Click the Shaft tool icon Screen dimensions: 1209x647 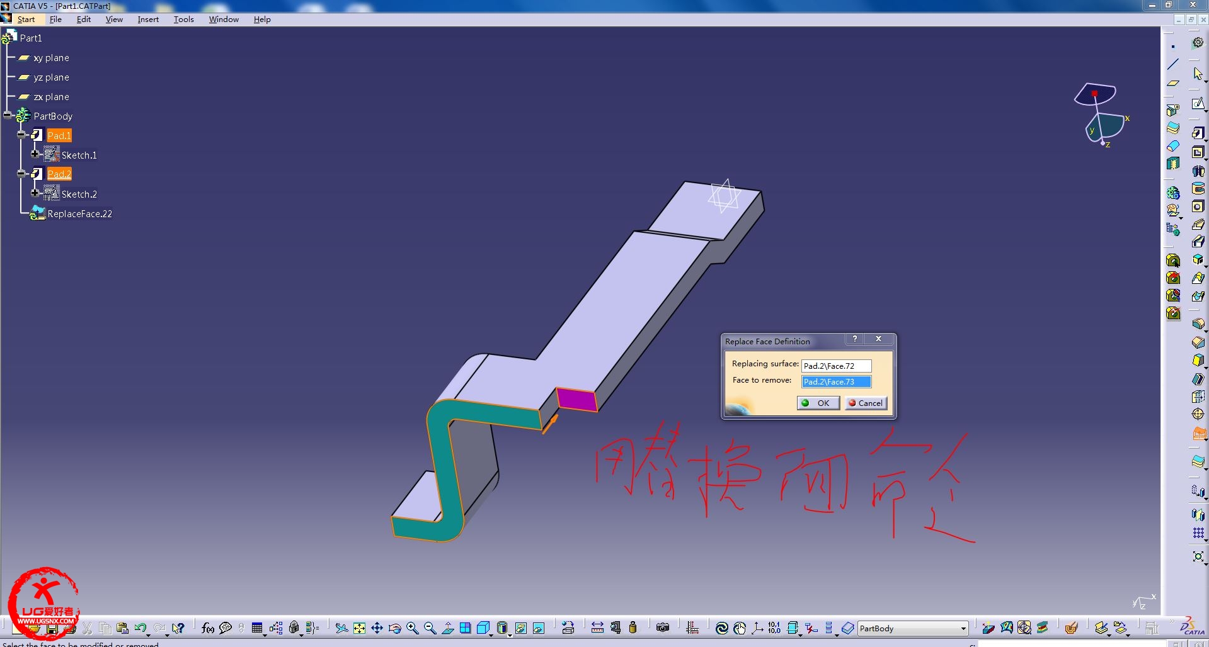tap(1198, 171)
